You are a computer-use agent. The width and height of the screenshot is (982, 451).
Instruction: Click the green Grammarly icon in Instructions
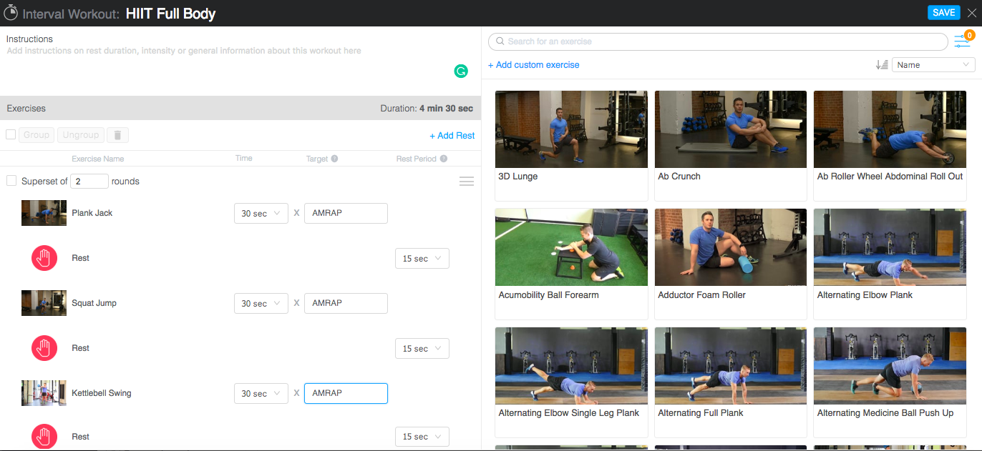(461, 71)
